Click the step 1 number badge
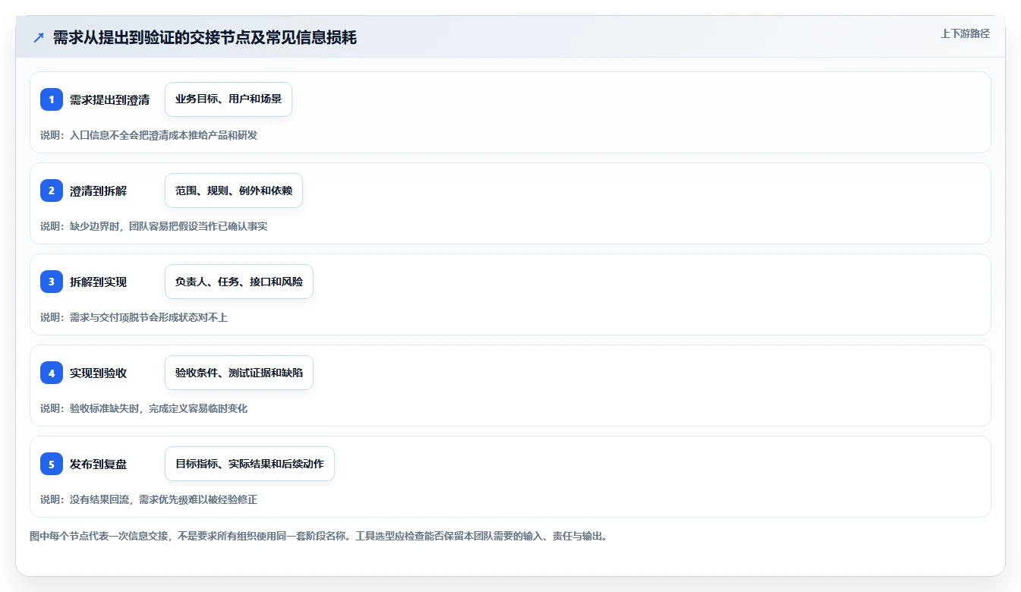Screen dimensions: 1021x592 (x=52, y=99)
